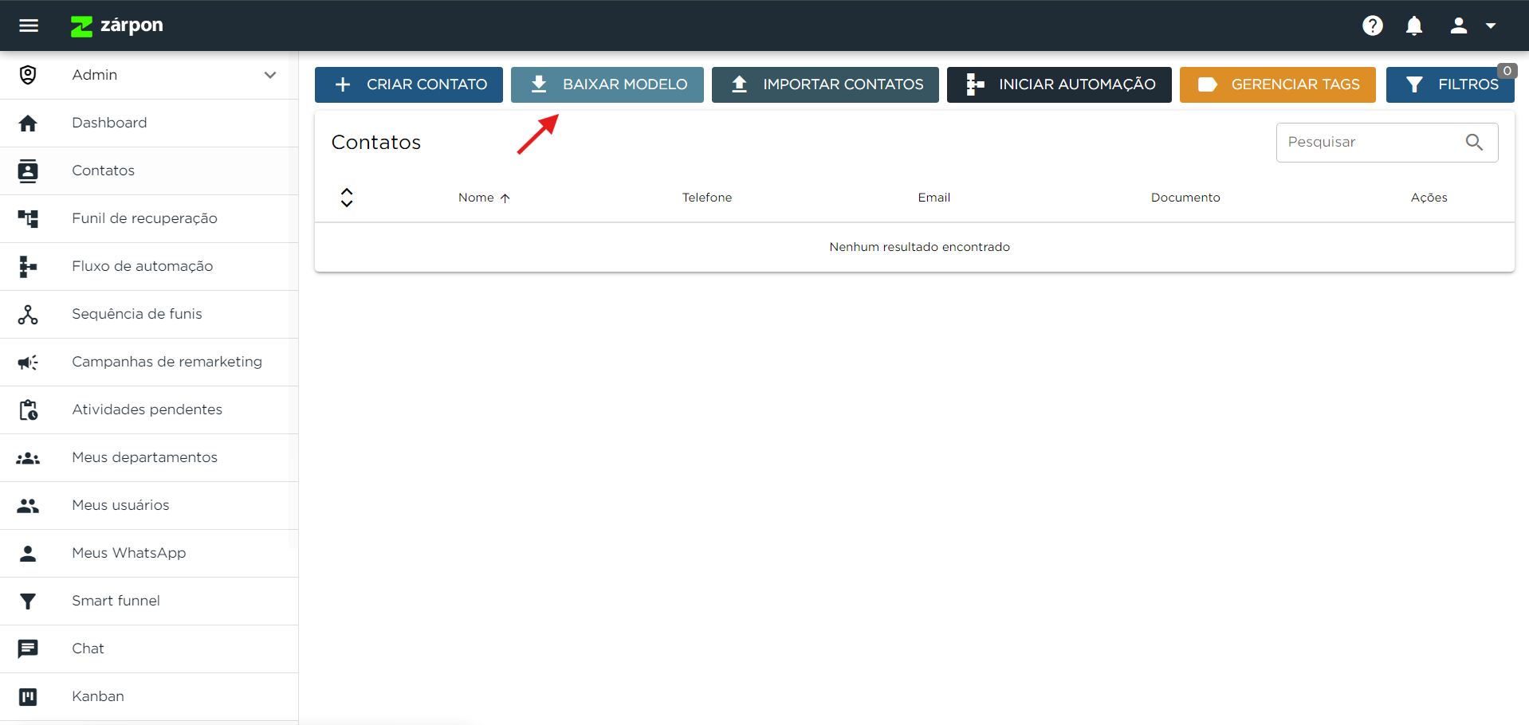Open Gerenciar Tags orange button
Screen dimensions: 1529x725
coord(1277,84)
